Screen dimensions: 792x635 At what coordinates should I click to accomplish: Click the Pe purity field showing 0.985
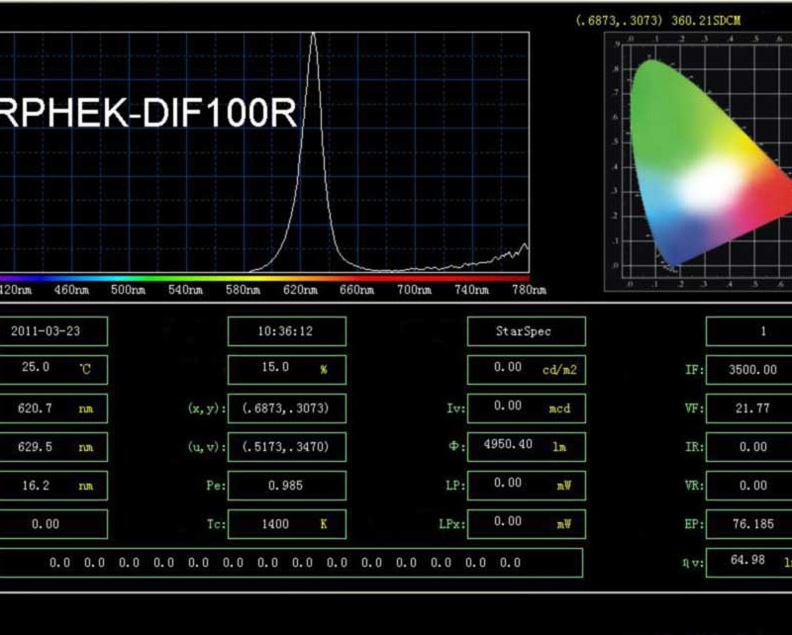286,485
